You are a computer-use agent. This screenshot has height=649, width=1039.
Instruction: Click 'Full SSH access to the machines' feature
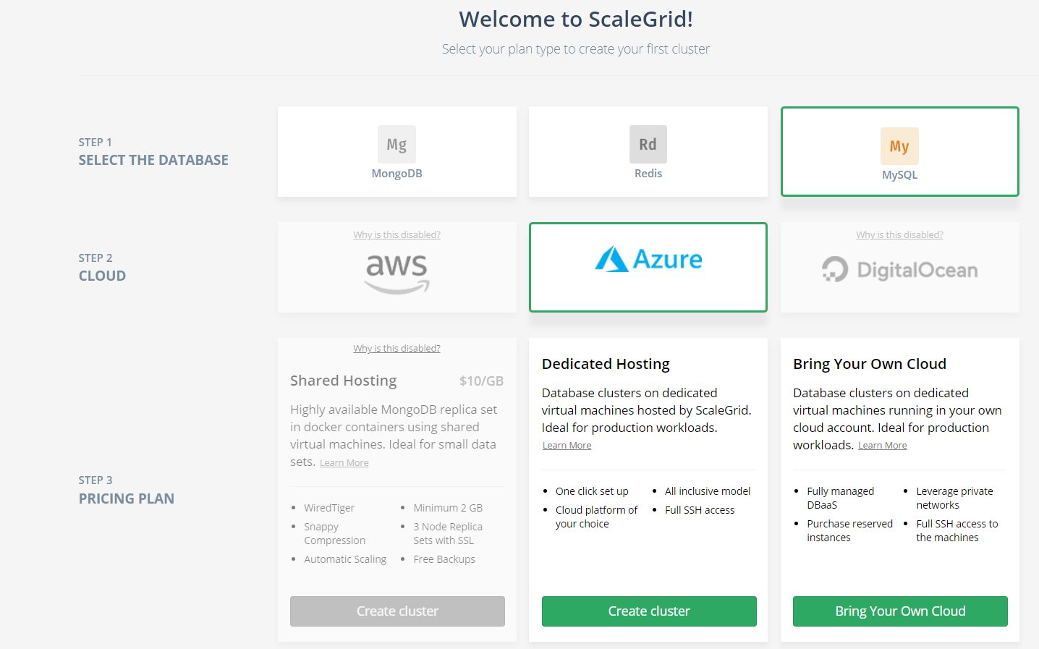957,530
